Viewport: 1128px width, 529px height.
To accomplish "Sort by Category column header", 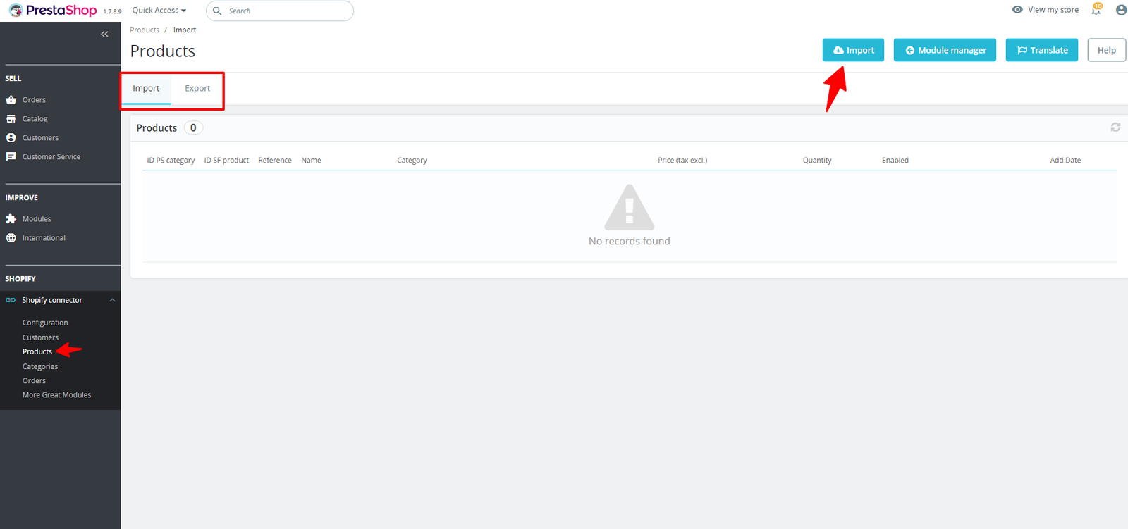I will tap(412, 161).
